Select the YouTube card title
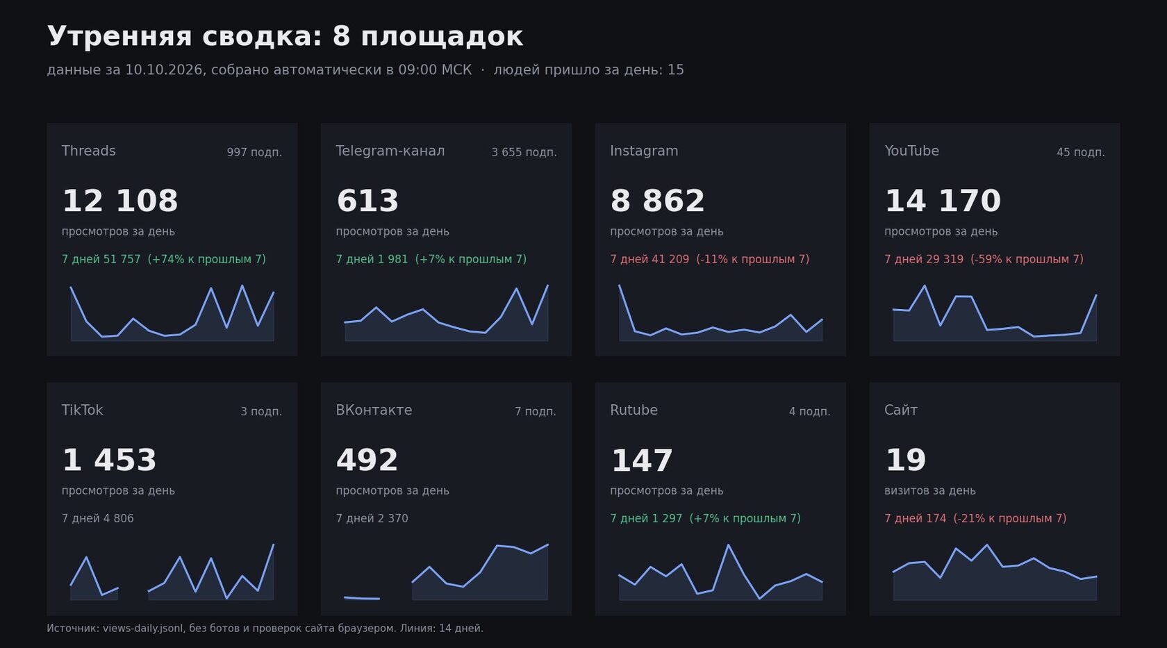Screen dimensions: 1167x648 pos(911,151)
